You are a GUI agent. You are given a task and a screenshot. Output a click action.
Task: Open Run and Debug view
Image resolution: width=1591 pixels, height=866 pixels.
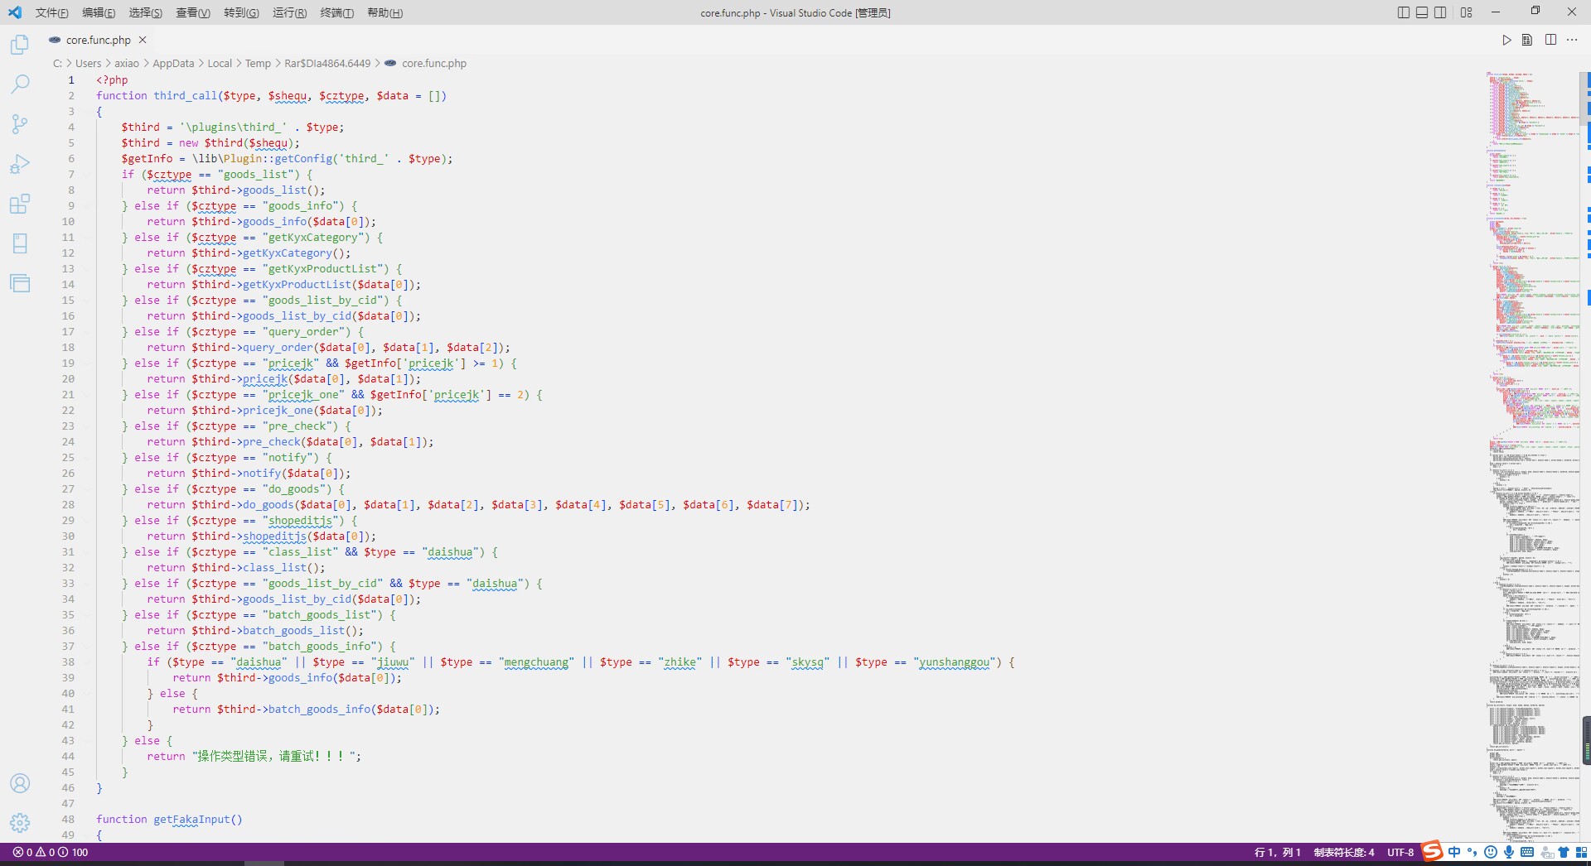click(20, 164)
